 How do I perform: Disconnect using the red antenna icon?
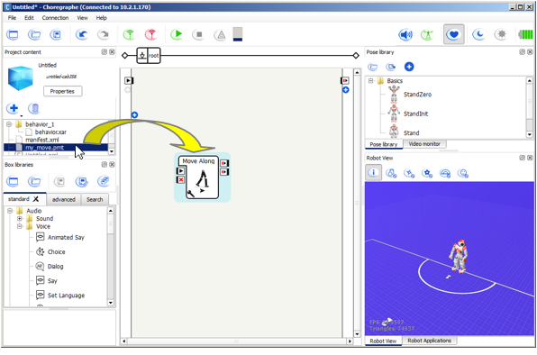(x=151, y=34)
